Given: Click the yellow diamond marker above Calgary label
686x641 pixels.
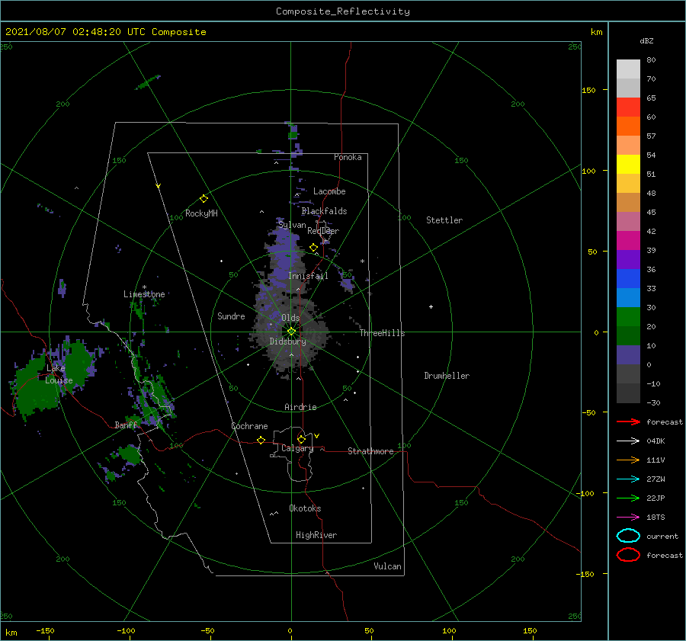Looking at the screenshot, I should 301,439.
